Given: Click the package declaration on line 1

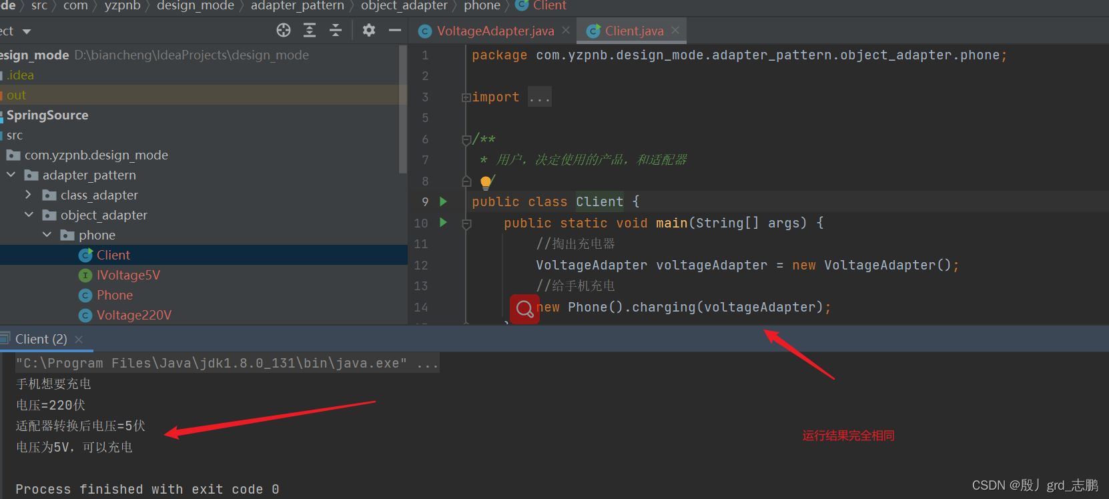Looking at the screenshot, I should [739, 55].
